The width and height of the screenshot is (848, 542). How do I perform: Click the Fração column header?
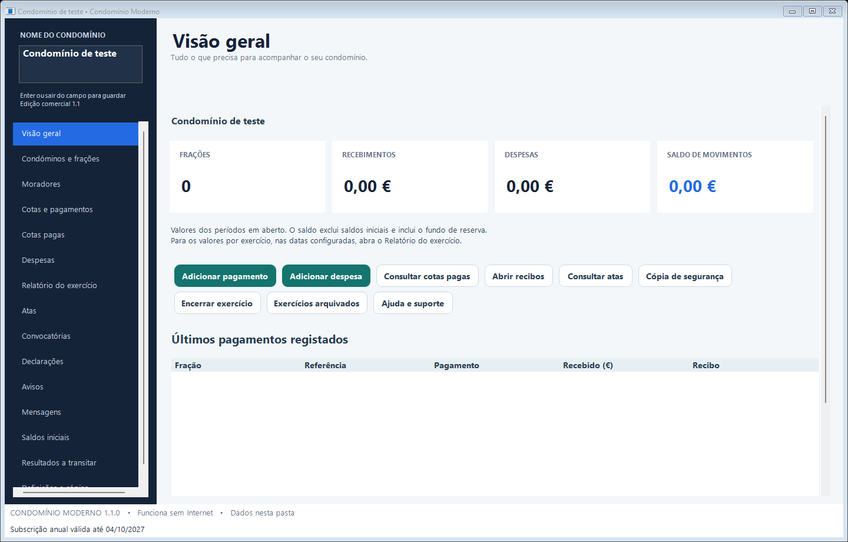(x=236, y=365)
